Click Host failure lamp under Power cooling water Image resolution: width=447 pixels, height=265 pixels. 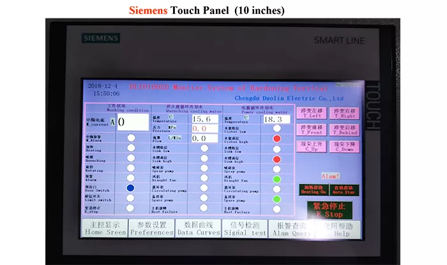click(277, 209)
